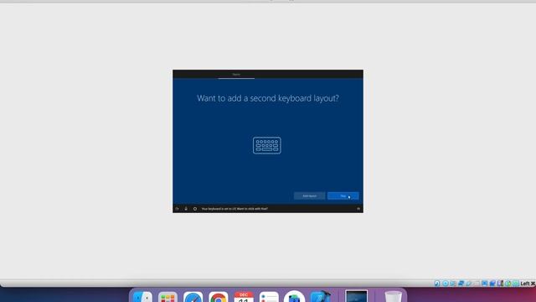536x302 pixels.
Task: Open the Ease of Access icon in the setup bar
Action: (177, 209)
